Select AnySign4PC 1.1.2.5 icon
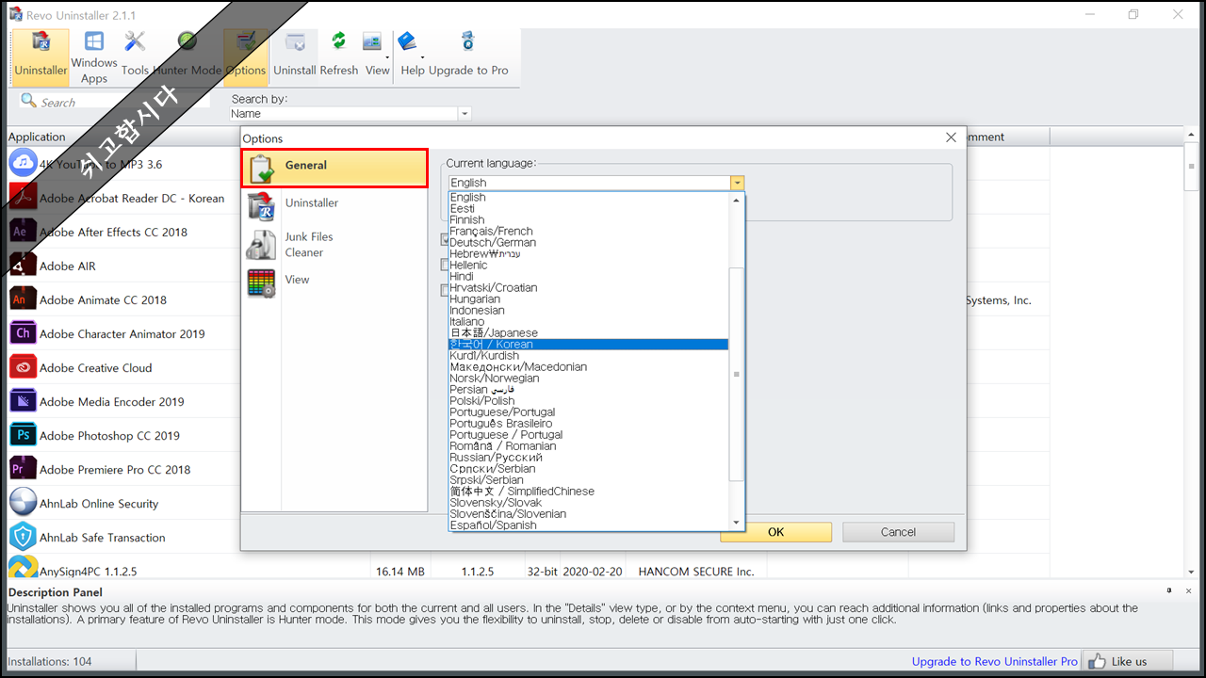 [x=23, y=569]
